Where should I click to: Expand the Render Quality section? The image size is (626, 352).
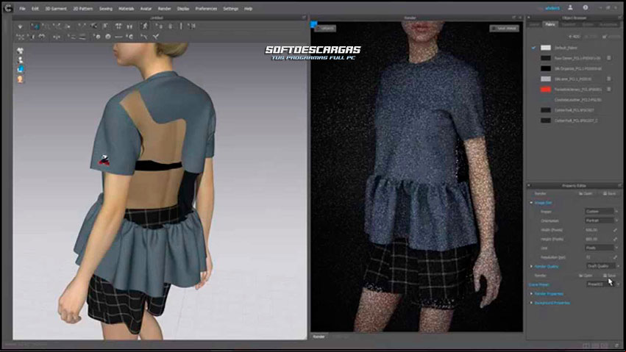tap(531, 266)
